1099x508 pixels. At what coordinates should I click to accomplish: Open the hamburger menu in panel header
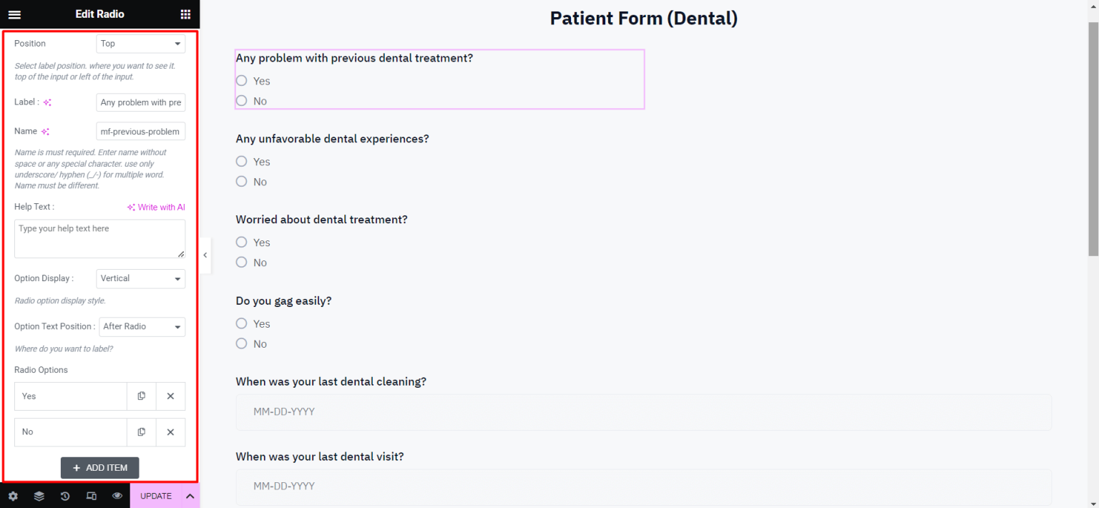(14, 14)
